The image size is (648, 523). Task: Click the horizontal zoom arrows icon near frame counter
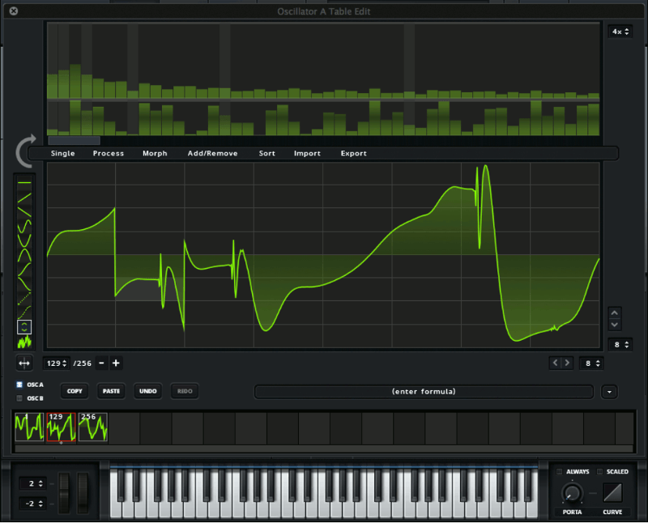[x=23, y=363]
